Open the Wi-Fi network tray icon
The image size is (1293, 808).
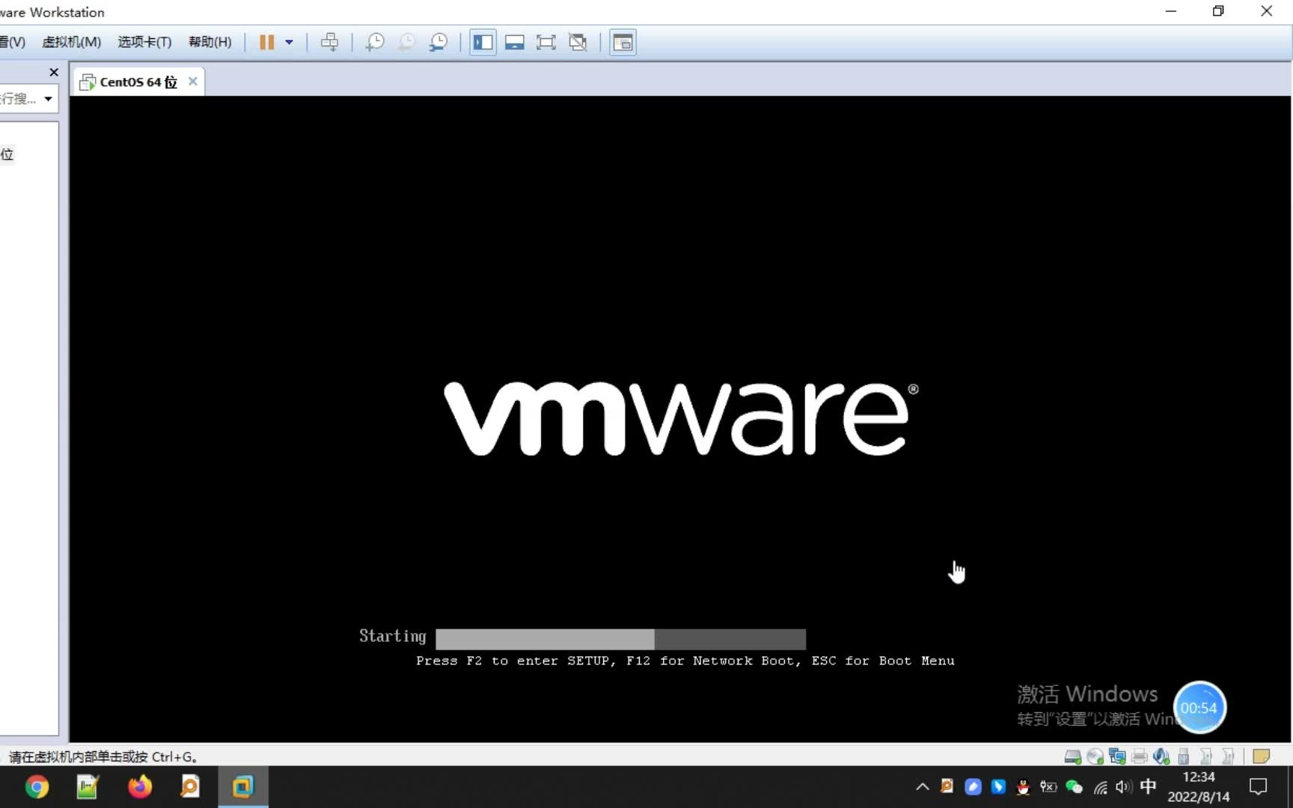coord(1100,786)
